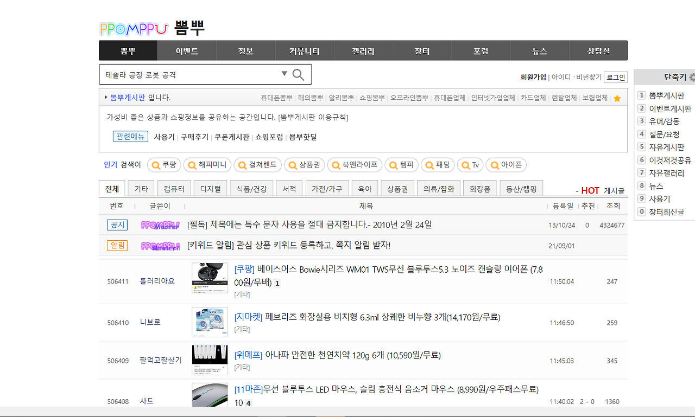Search popular keyword 패딩

438,165
